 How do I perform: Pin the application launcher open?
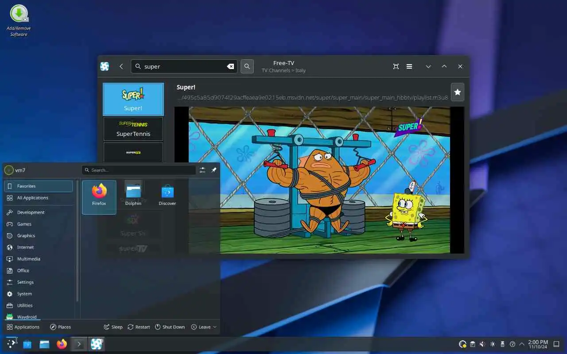214,170
